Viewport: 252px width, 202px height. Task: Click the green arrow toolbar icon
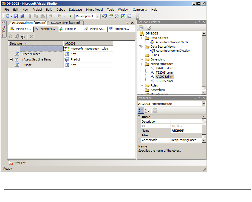(123, 16)
